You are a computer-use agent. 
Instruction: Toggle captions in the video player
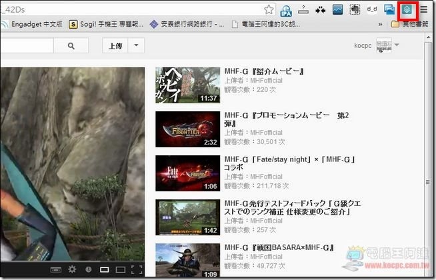pos(55,269)
